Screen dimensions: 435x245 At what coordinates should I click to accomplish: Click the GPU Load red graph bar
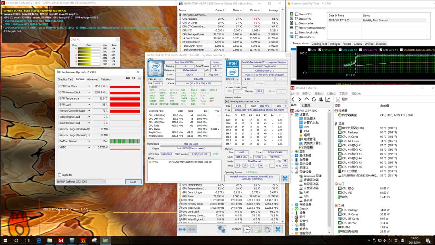point(125,104)
